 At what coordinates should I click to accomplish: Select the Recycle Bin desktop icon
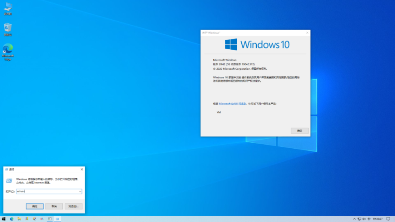[x=8, y=30]
